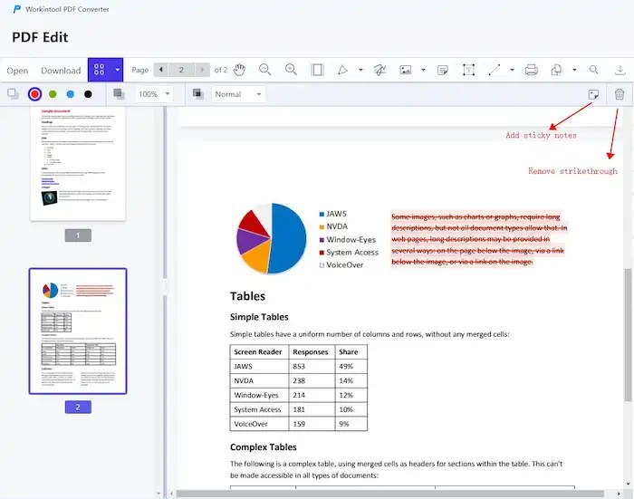Select the text box tool

click(x=468, y=70)
